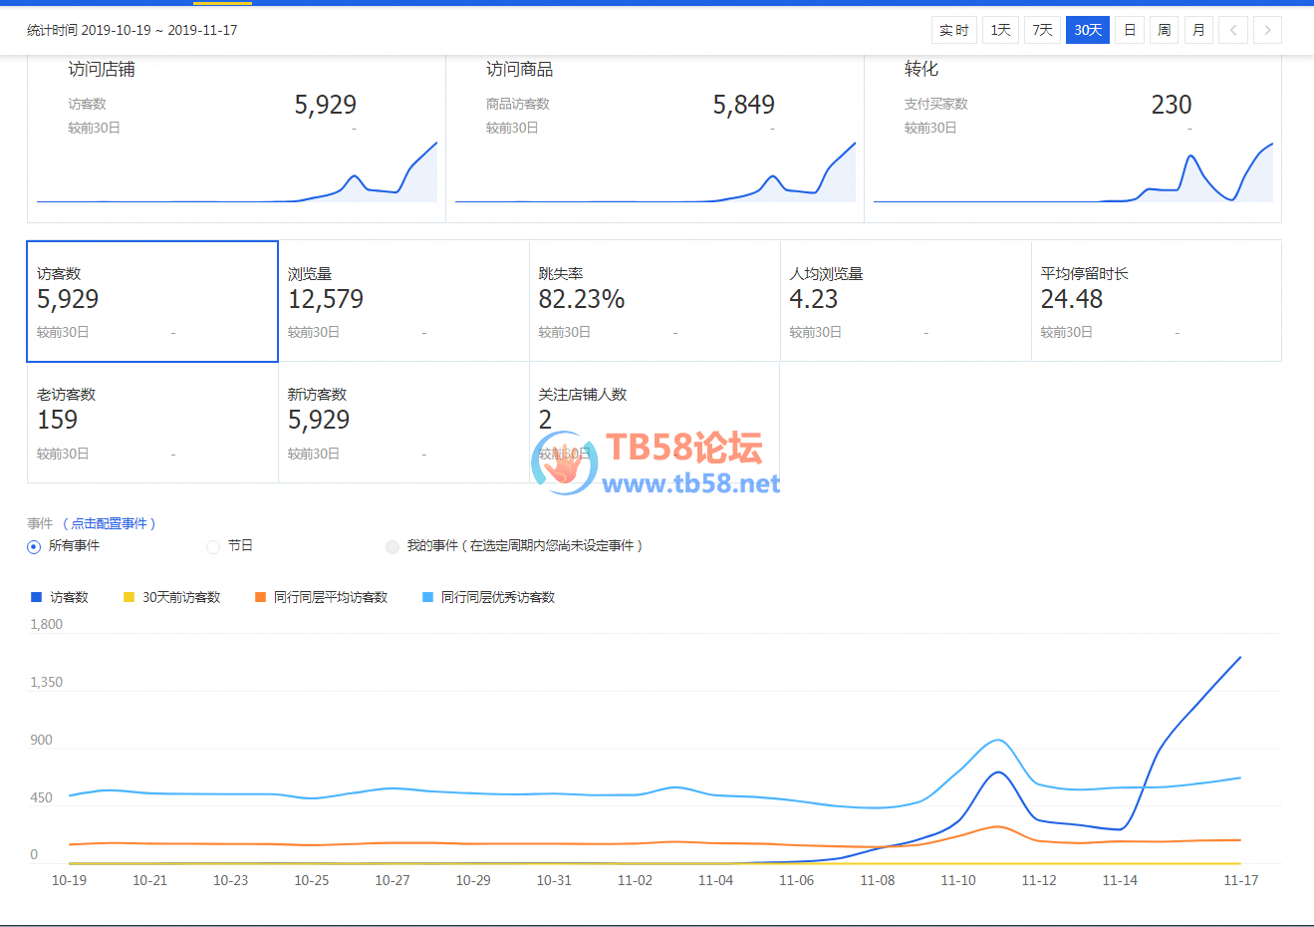This screenshot has height=927, width=1314.
Task: Choose the 月 granularity option
Action: [1198, 30]
